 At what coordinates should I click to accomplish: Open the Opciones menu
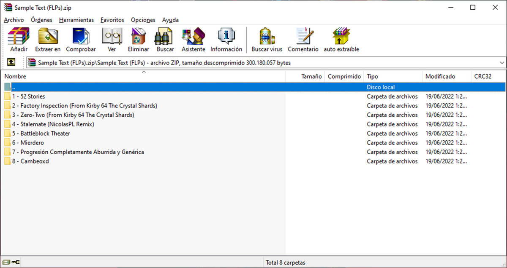(x=143, y=20)
